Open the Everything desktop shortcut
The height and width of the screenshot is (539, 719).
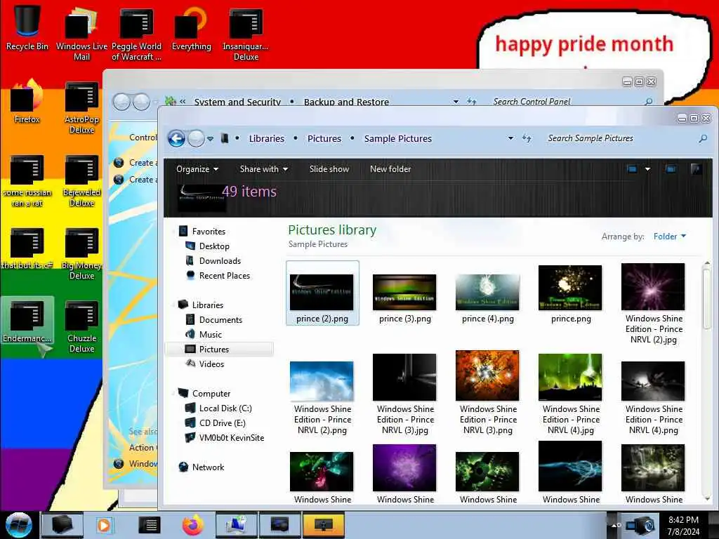[x=191, y=28]
